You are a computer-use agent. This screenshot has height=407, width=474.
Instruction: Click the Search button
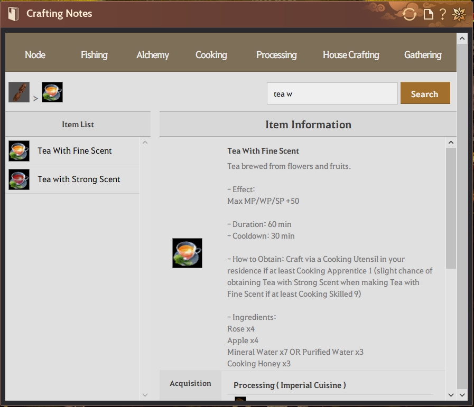click(x=425, y=93)
